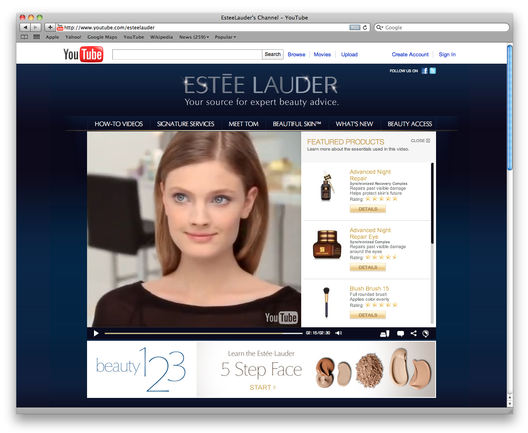Open the Apple bookmark
528x433 pixels.
52,37
